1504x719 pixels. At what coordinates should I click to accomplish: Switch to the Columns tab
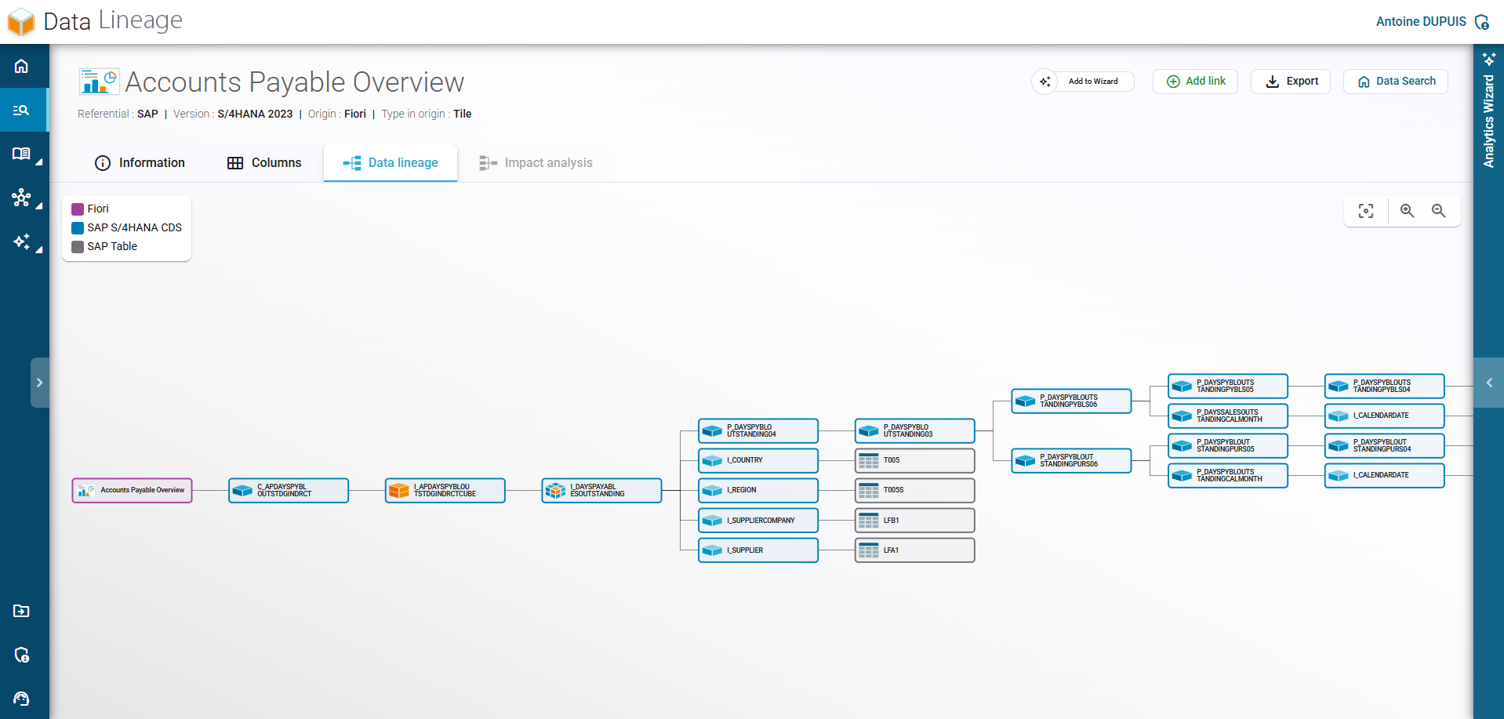pos(265,162)
